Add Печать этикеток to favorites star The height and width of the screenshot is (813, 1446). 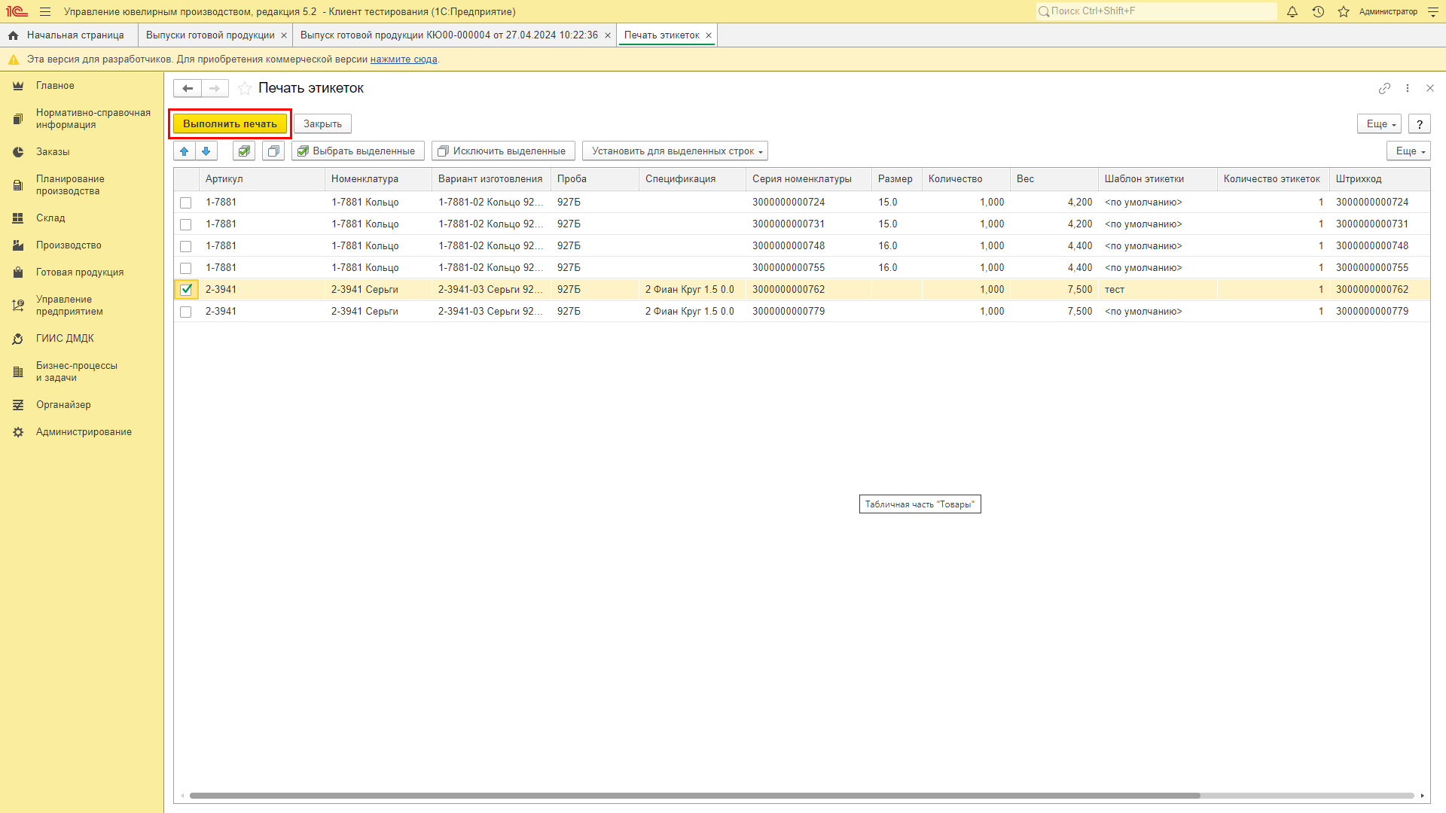pos(245,88)
